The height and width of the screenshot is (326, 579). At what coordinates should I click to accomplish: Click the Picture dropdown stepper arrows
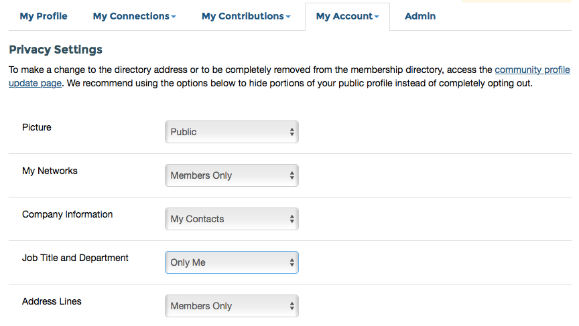pos(292,132)
